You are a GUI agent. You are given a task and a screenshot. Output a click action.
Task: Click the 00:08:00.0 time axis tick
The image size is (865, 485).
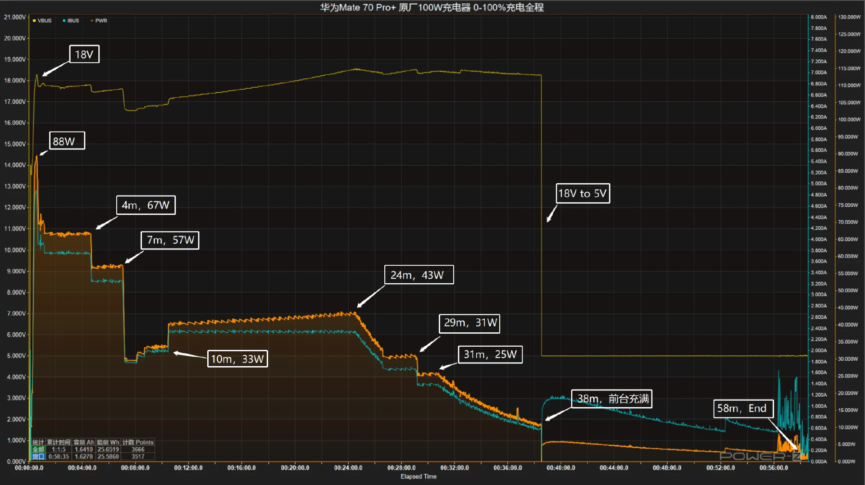(135, 468)
